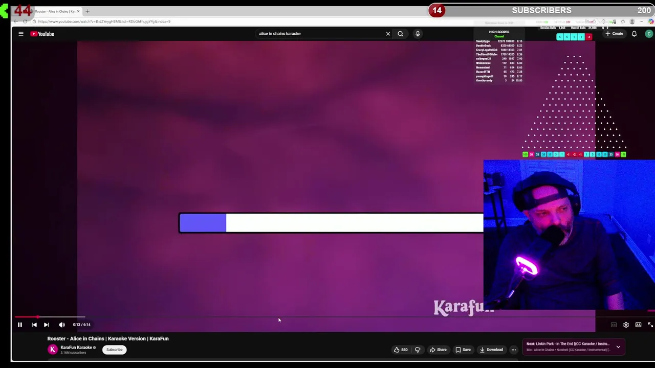655x368 pixels.
Task: Go to the YouTube home logo
Action: click(x=42, y=34)
